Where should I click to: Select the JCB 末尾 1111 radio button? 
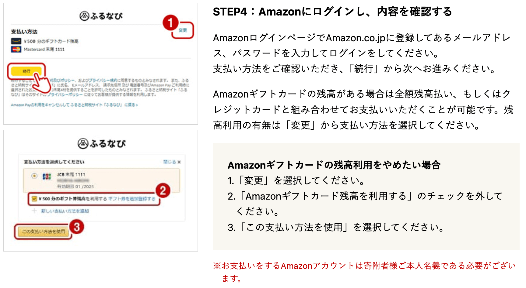click(x=34, y=176)
